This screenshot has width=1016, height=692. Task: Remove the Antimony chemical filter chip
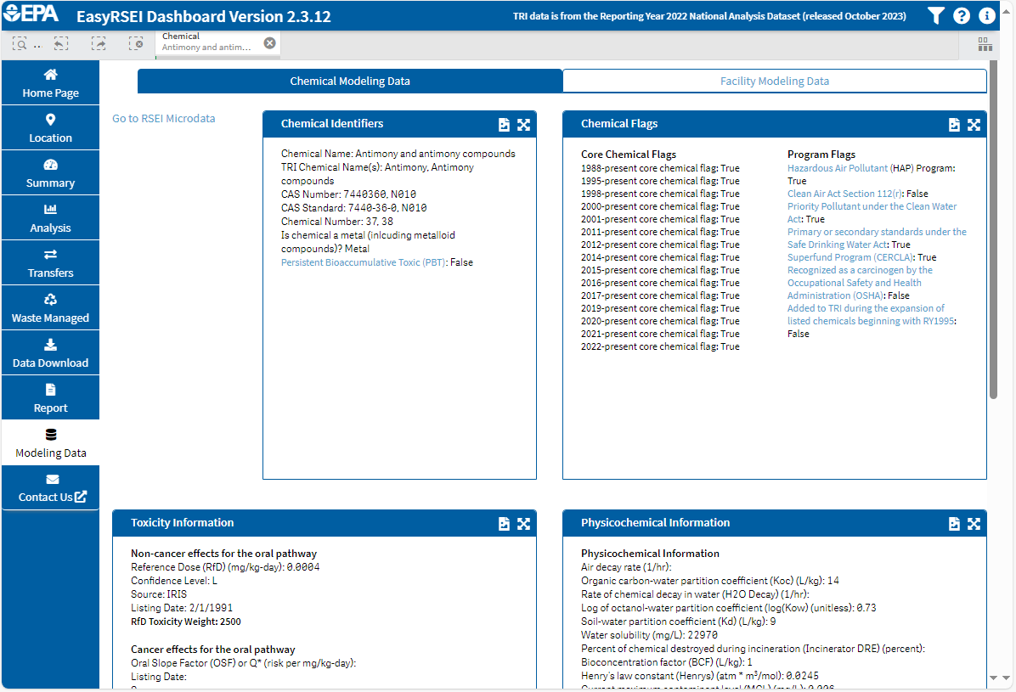coord(269,42)
